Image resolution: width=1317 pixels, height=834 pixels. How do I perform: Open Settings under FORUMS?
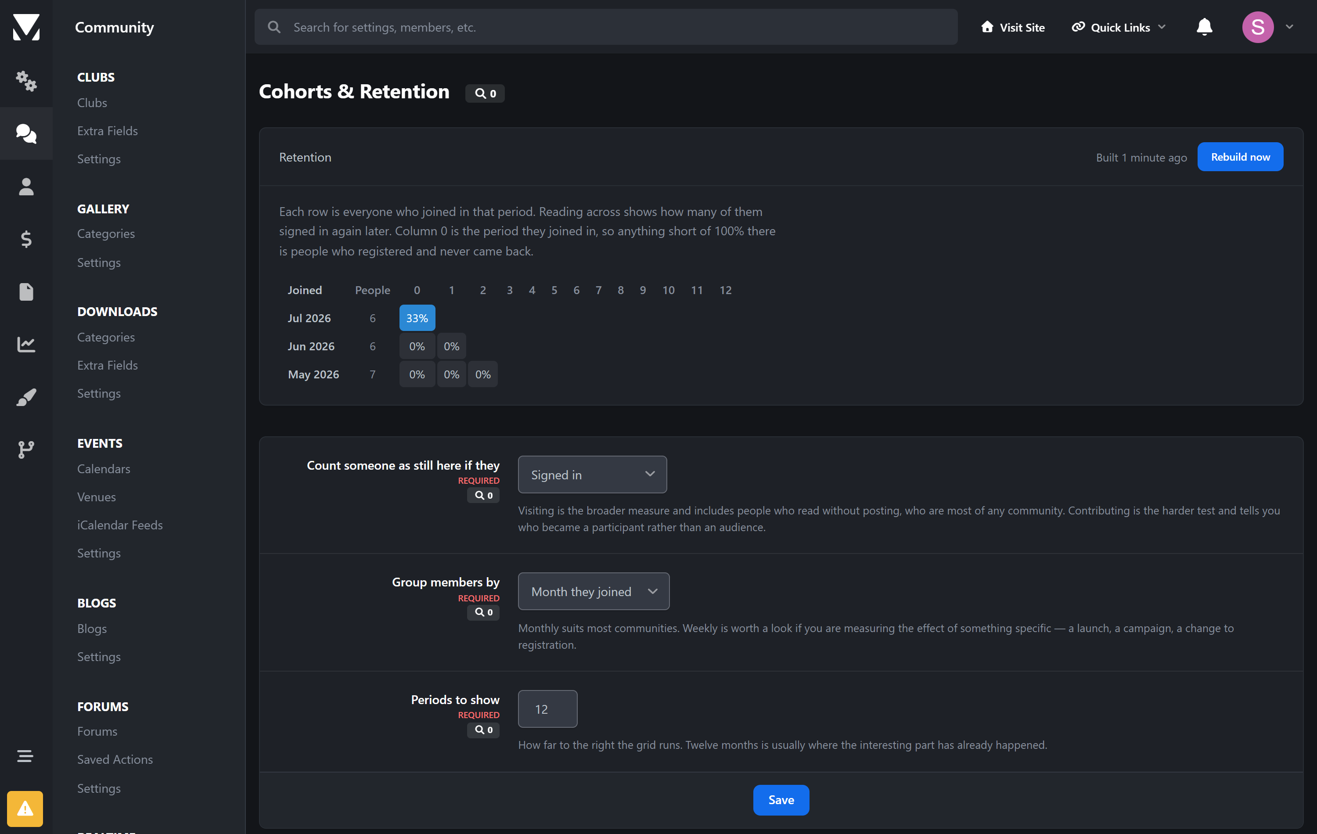[98, 789]
